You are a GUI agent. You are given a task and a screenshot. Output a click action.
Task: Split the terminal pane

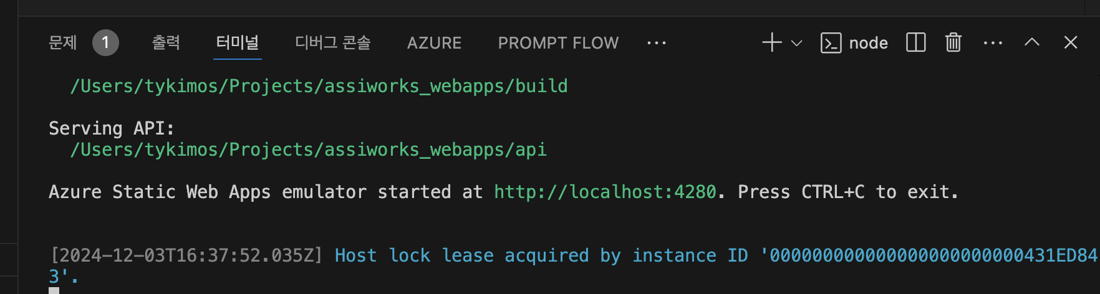pyautogui.click(x=915, y=43)
